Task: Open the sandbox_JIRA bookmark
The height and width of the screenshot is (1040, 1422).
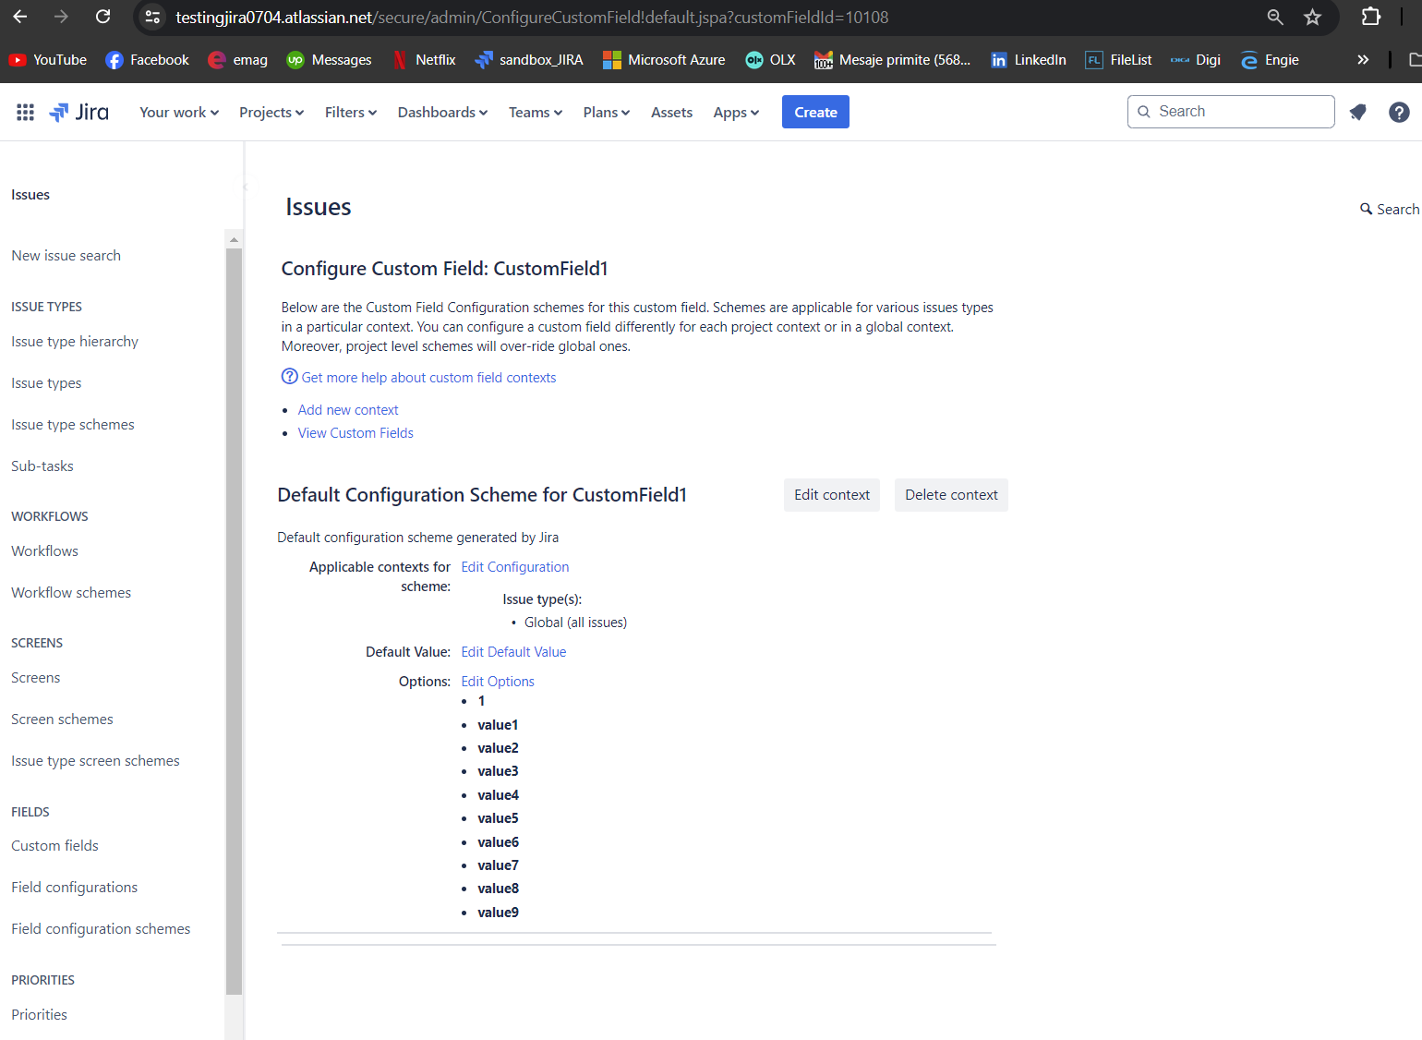Action: pos(528,59)
